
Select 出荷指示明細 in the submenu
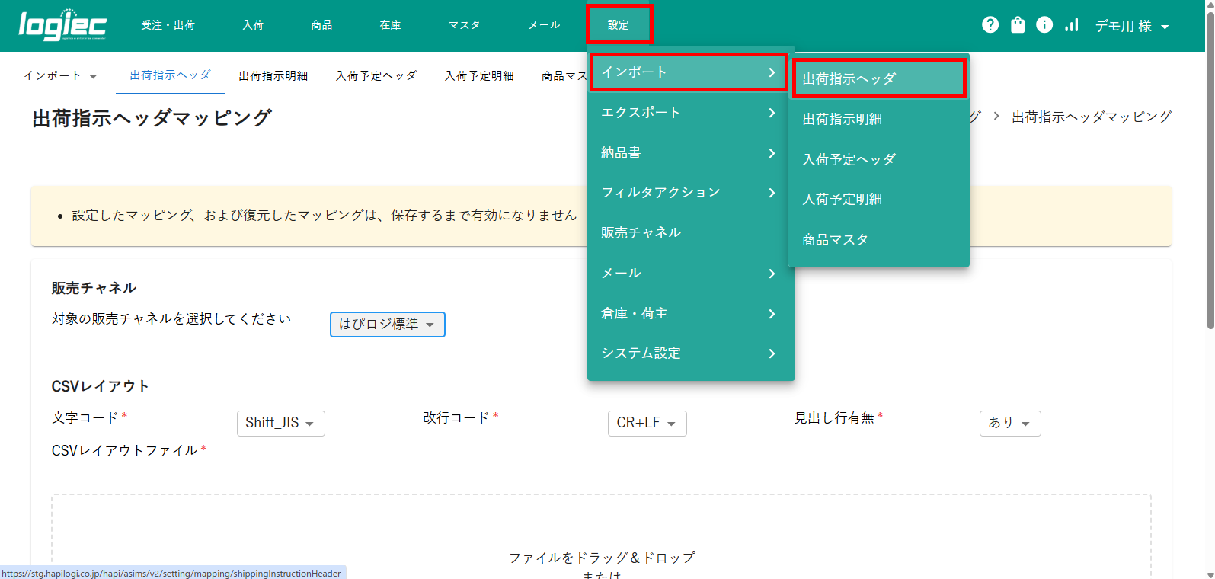coord(842,119)
